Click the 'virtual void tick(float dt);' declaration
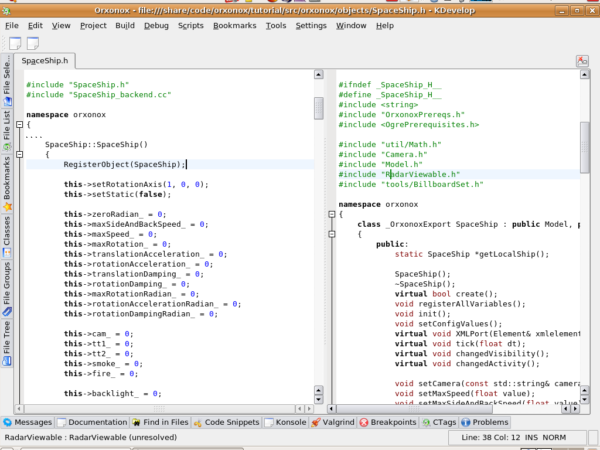Screen dimensions: 600x450 click(x=461, y=343)
